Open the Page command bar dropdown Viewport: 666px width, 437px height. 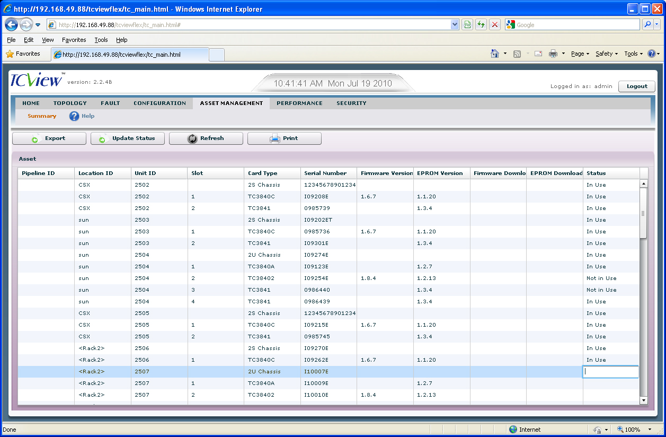click(x=580, y=54)
